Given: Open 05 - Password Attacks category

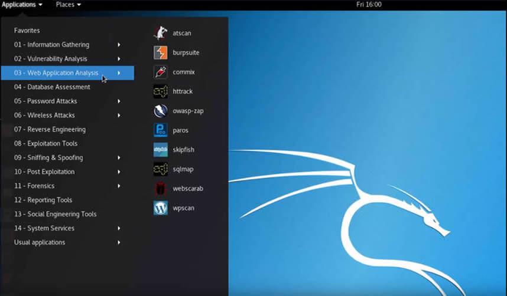Looking at the screenshot, I should point(67,101).
